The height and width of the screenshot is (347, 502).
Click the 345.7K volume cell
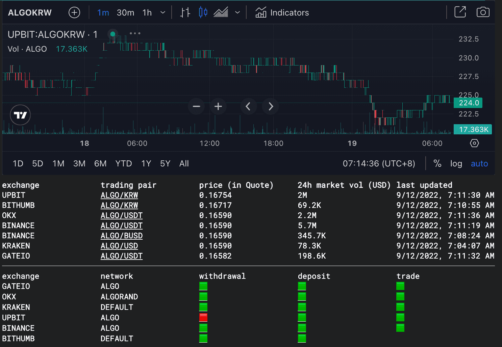click(312, 236)
